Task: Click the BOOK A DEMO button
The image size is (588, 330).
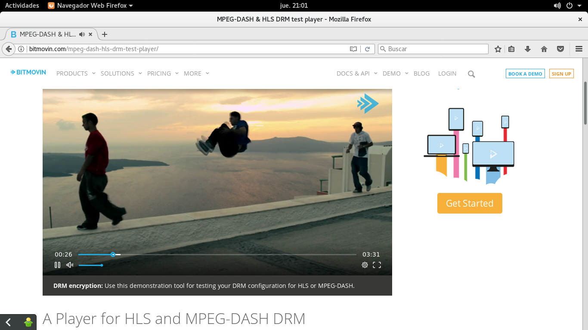Action: coord(525,73)
